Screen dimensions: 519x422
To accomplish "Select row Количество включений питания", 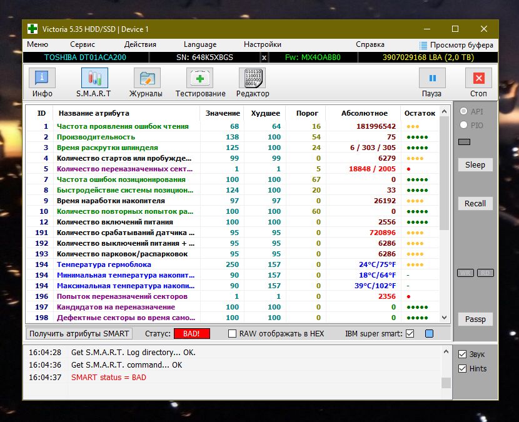I will pos(233,222).
